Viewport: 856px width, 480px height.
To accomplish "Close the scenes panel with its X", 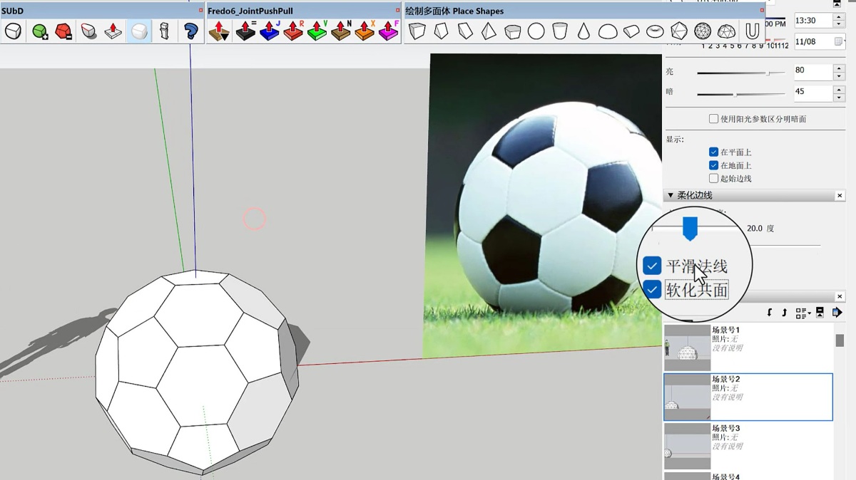I will (840, 296).
